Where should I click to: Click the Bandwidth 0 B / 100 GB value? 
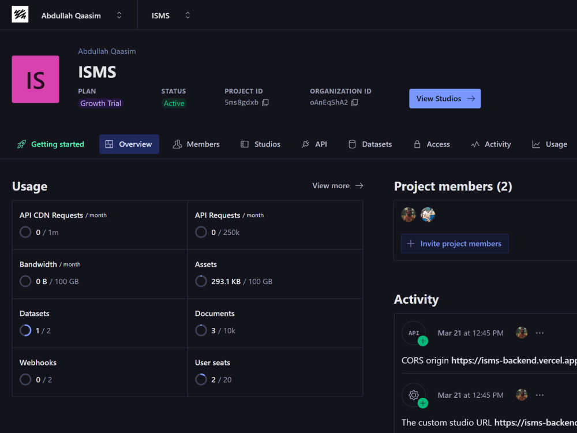57,282
